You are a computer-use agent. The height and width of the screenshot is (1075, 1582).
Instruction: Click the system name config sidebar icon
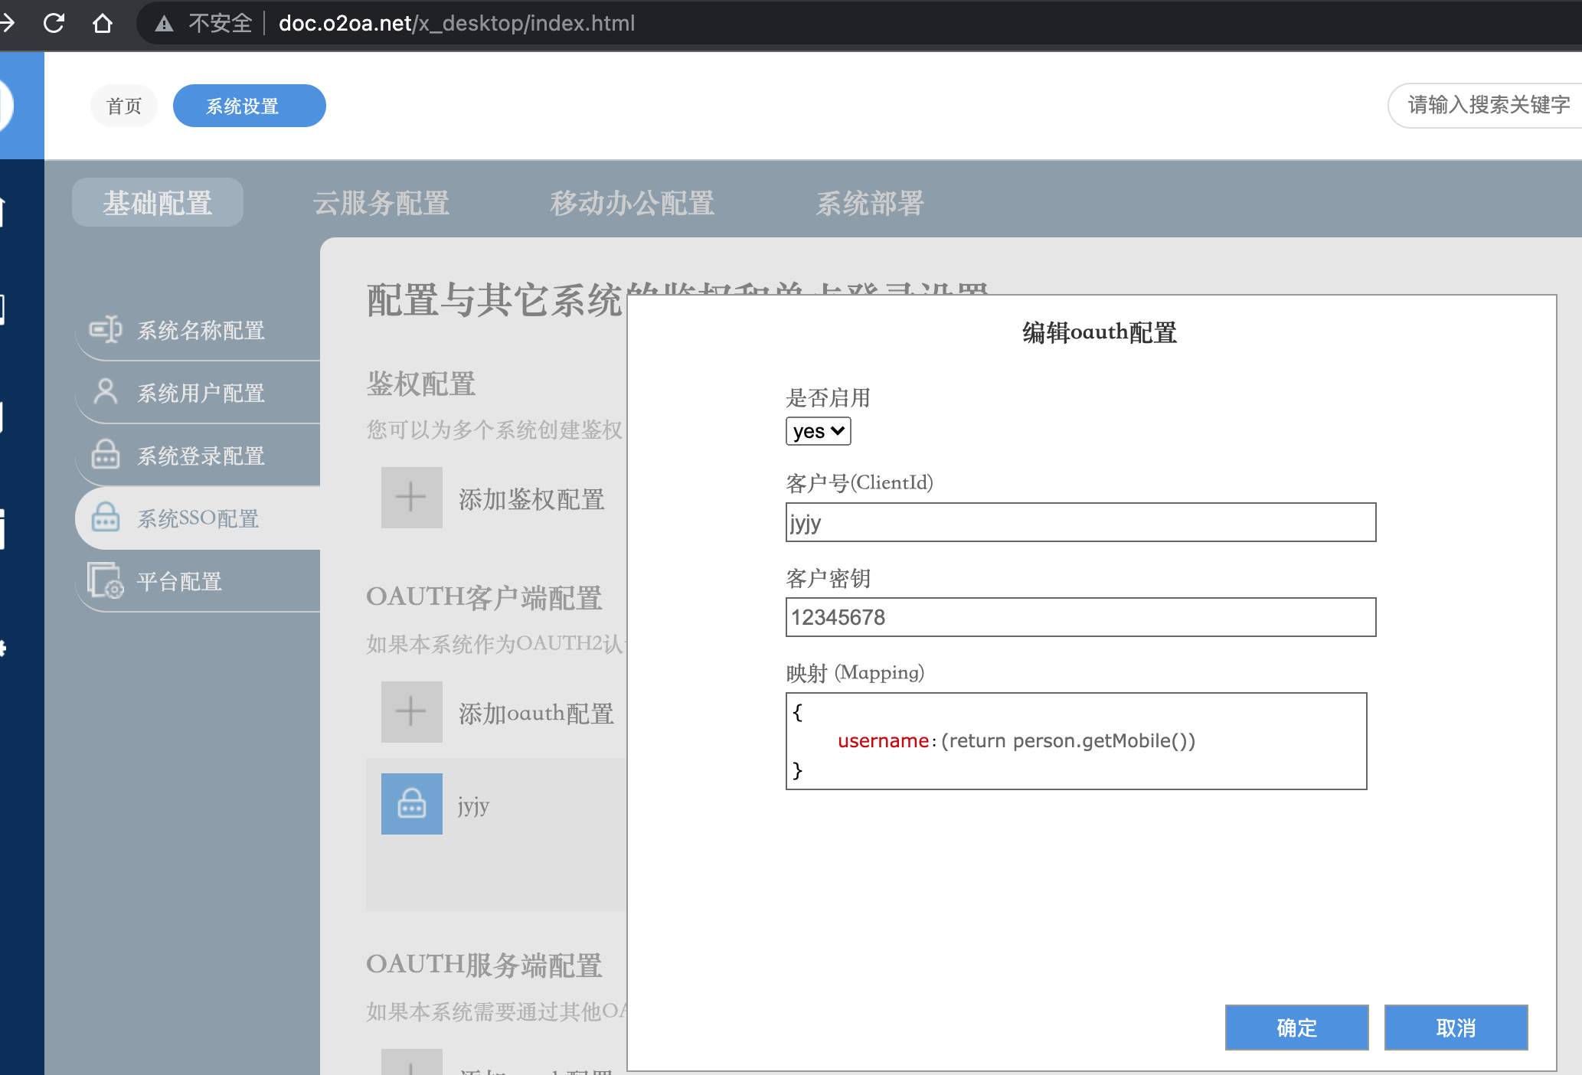click(106, 329)
